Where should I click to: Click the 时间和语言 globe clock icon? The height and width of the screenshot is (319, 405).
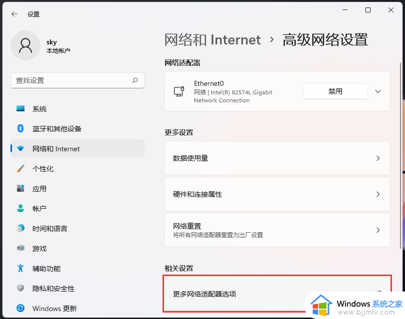[x=20, y=228]
